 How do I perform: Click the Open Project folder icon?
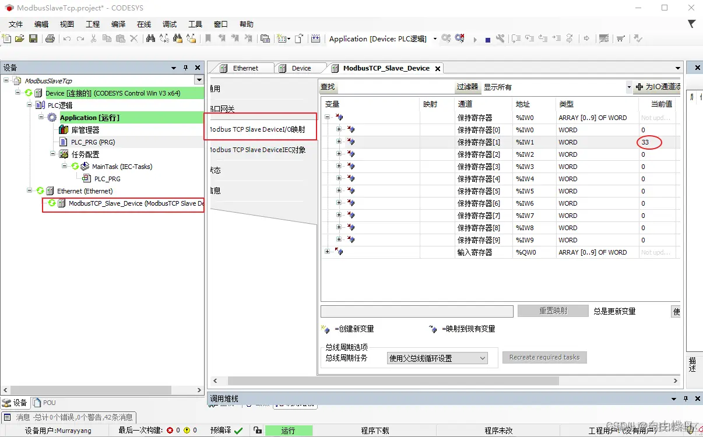(x=19, y=38)
